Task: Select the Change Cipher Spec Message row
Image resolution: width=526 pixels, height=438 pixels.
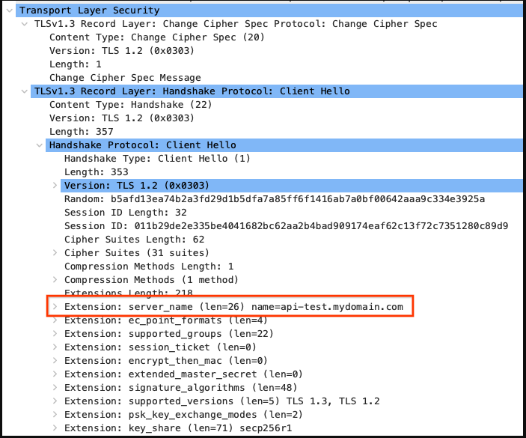Action: [x=125, y=78]
